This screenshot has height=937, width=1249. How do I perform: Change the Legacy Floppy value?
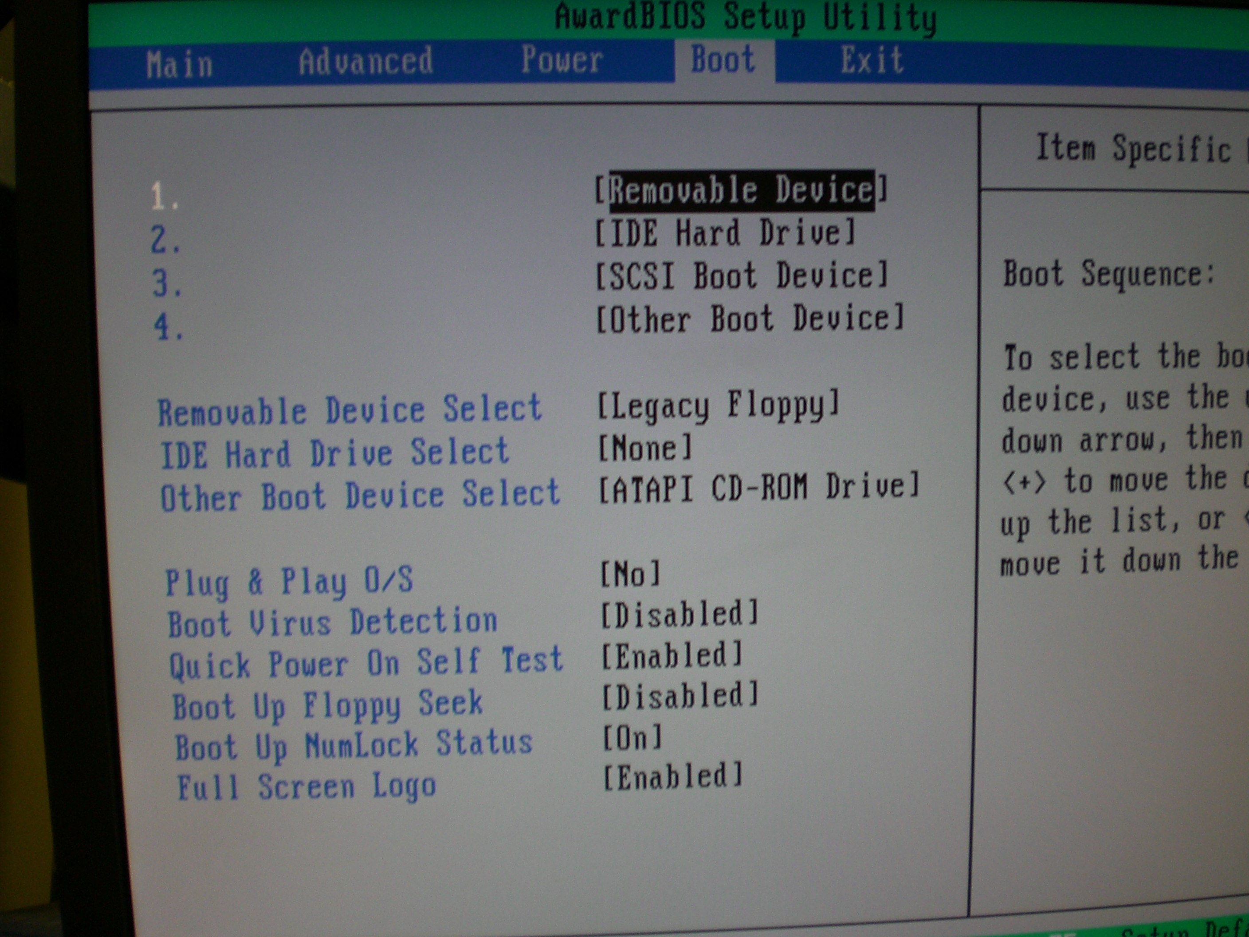click(x=719, y=406)
